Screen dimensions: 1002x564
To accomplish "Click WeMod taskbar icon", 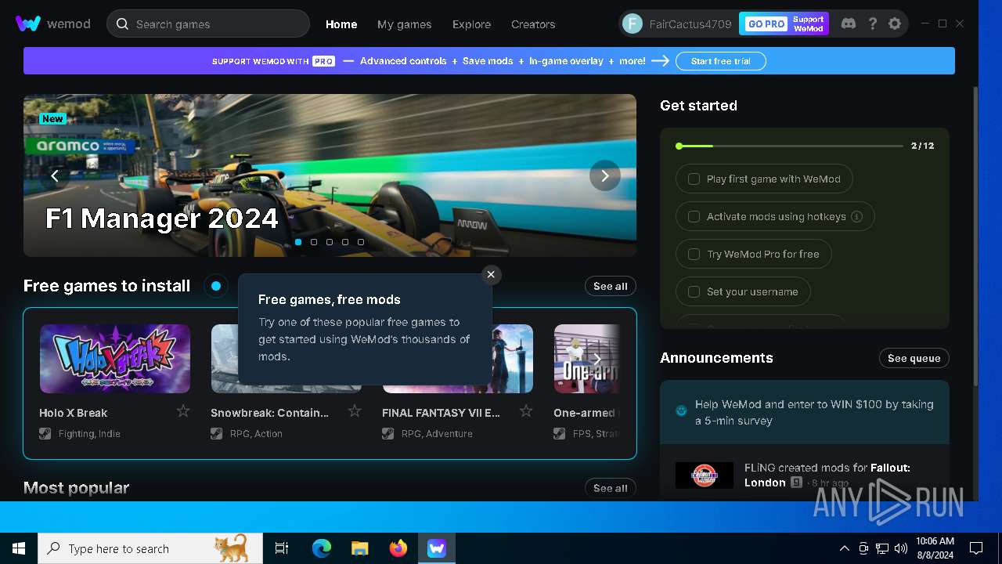I will pyautogui.click(x=437, y=548).
